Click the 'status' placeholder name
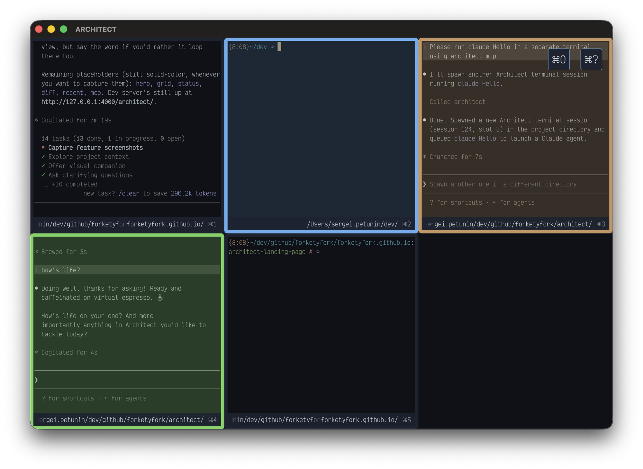The image size is (643, 469). tap(188, 84)
